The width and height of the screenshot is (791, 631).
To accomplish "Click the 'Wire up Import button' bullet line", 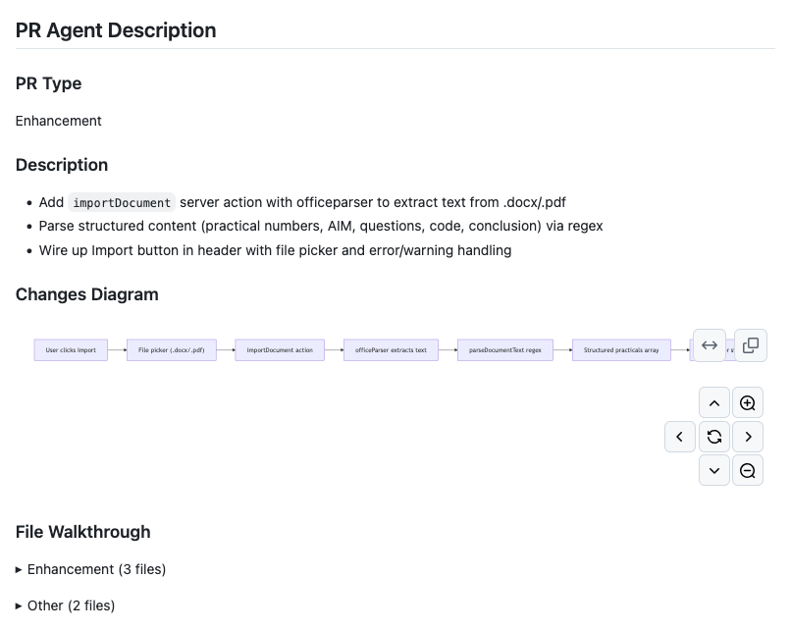I will 275,250.
